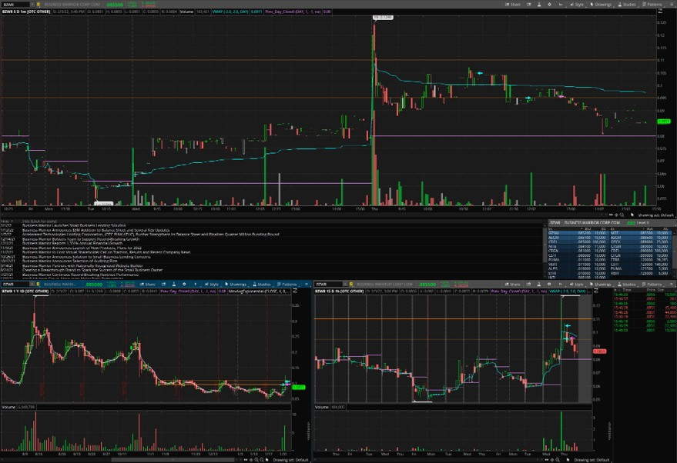Select the pointer cursor icon below the top chart
The height and width of the screenshot is (463, 677).
632,215
